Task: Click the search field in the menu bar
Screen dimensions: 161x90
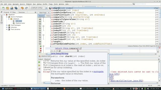Action: click(148, 4)
